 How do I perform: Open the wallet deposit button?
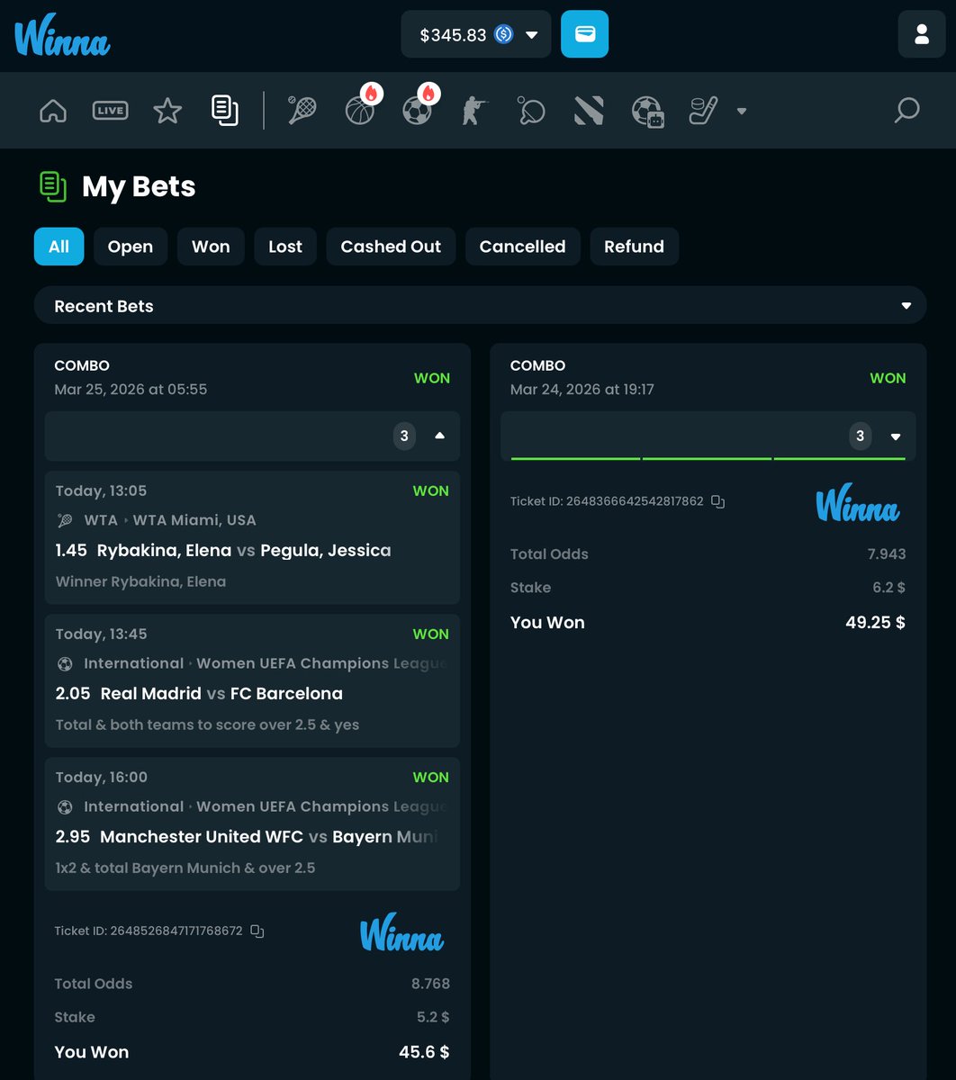[x=584, y=34]
